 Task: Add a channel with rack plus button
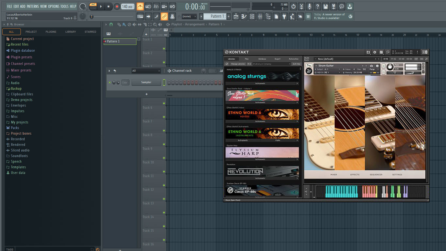tap(146, 94)
